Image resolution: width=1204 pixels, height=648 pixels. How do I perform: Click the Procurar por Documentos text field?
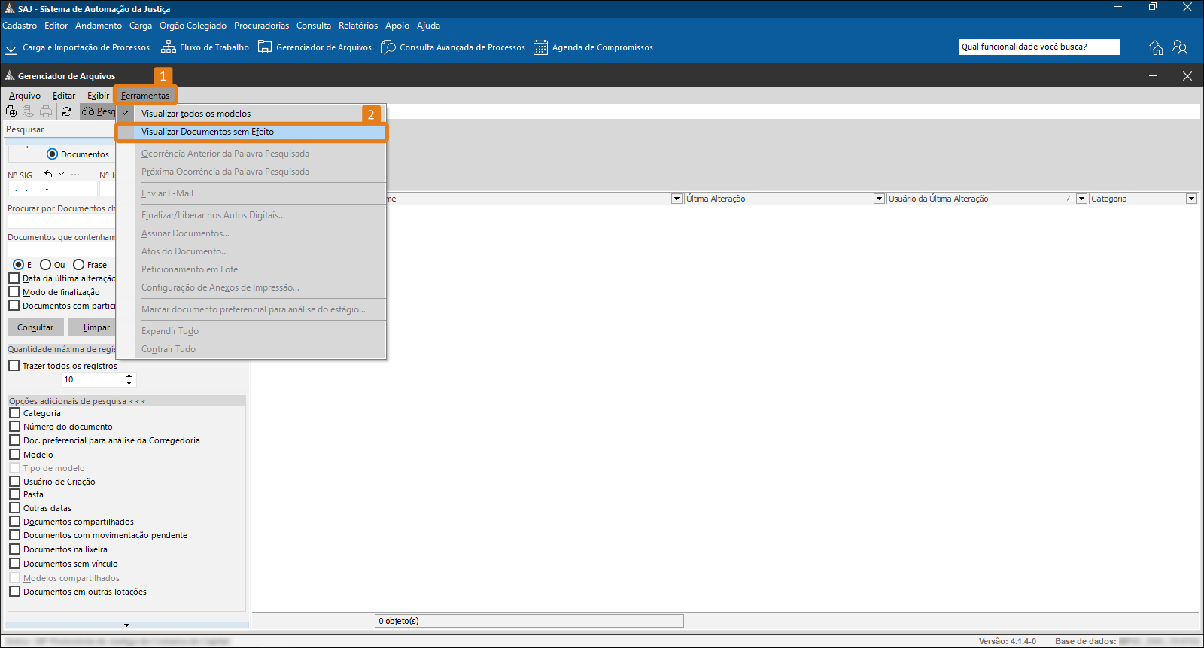[x=62, y=222]
